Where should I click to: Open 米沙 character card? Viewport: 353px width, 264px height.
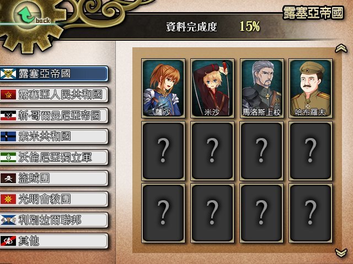(212, 88)
